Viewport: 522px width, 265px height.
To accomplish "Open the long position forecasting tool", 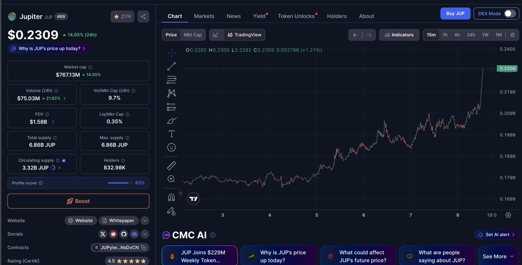I will [x=171, y=107].
